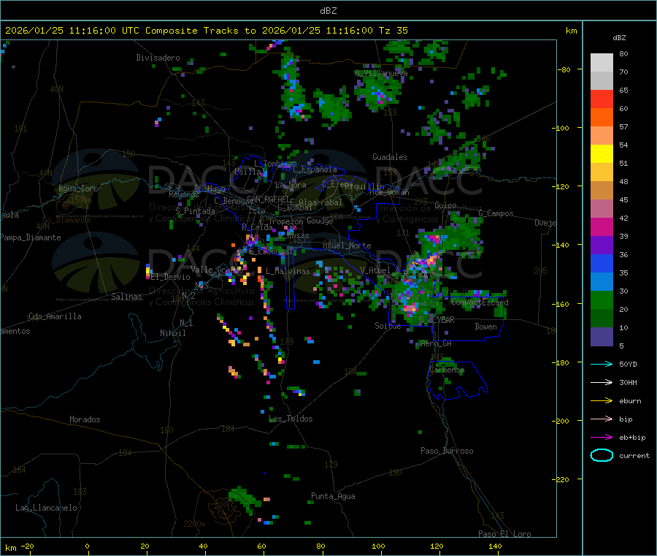
Task: Click the C_Campos place label
Action: click(496, 213)
